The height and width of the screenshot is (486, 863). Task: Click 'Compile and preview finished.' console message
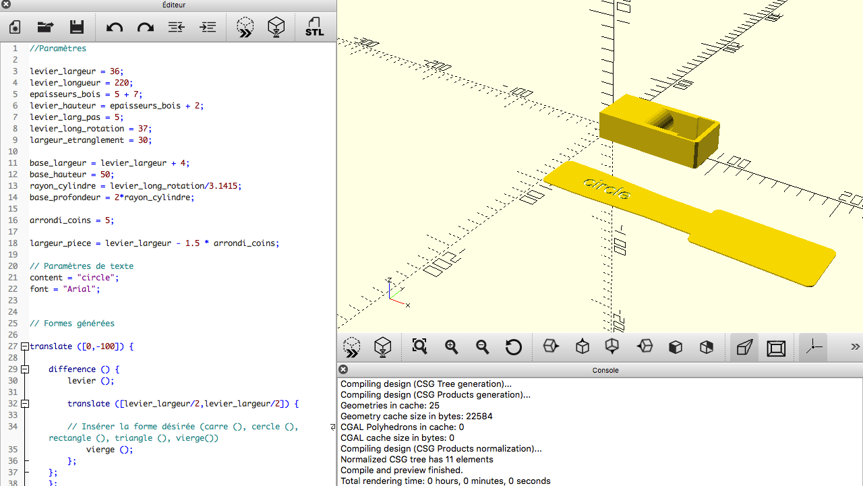coord(402,470)
